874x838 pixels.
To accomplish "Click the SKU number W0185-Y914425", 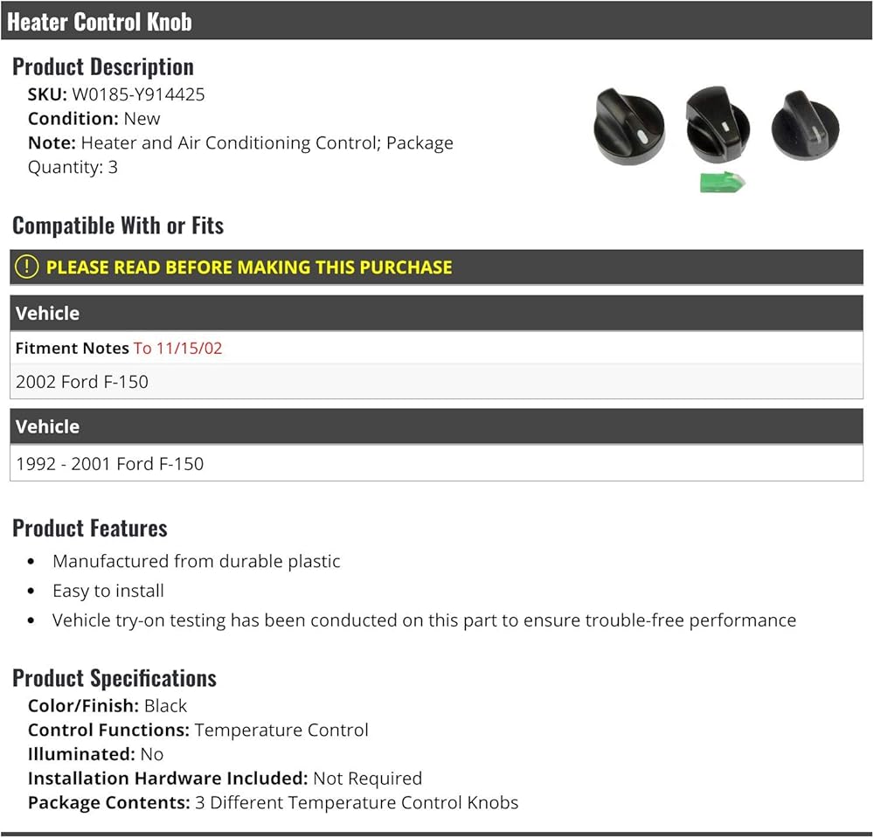I will coord(138,94).
